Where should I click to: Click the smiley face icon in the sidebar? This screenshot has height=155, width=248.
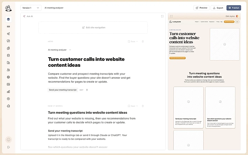pos(9,140)
